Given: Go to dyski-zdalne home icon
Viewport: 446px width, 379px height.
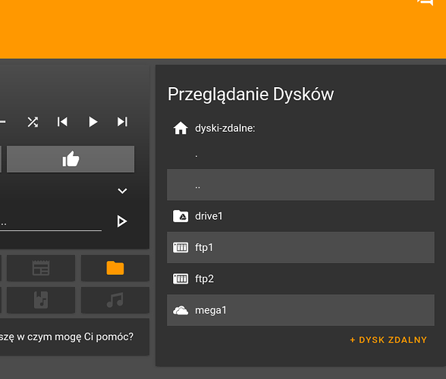Looking at the screenshot, I should (x=181, y=128).
